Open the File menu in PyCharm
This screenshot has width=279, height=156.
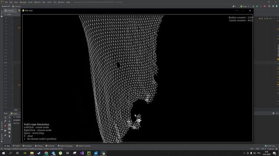click(x=6, y=2)
